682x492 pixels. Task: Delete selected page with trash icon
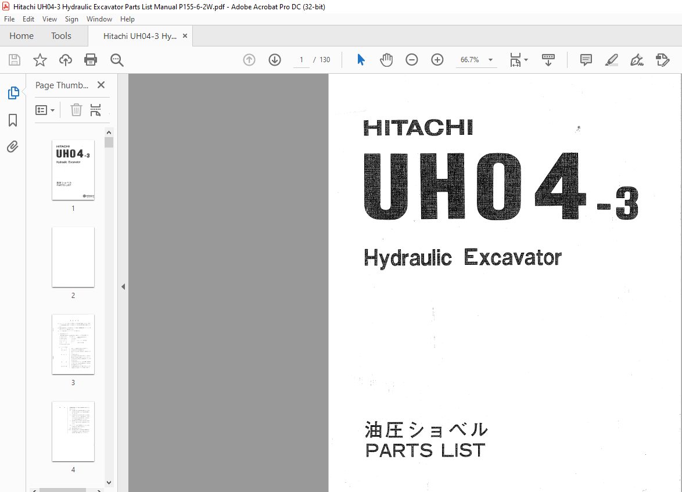[x=76, y=110]
